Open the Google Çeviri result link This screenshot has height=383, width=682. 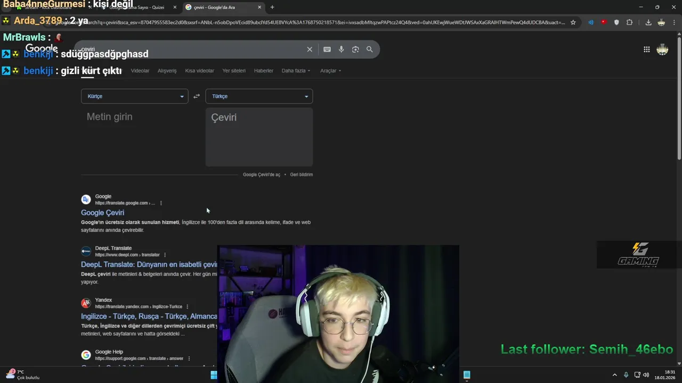coord(102,213)
